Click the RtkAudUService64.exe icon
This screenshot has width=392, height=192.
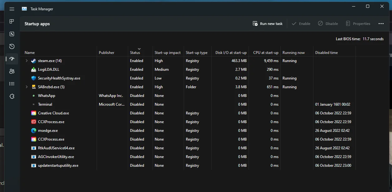tap(34, 148)
